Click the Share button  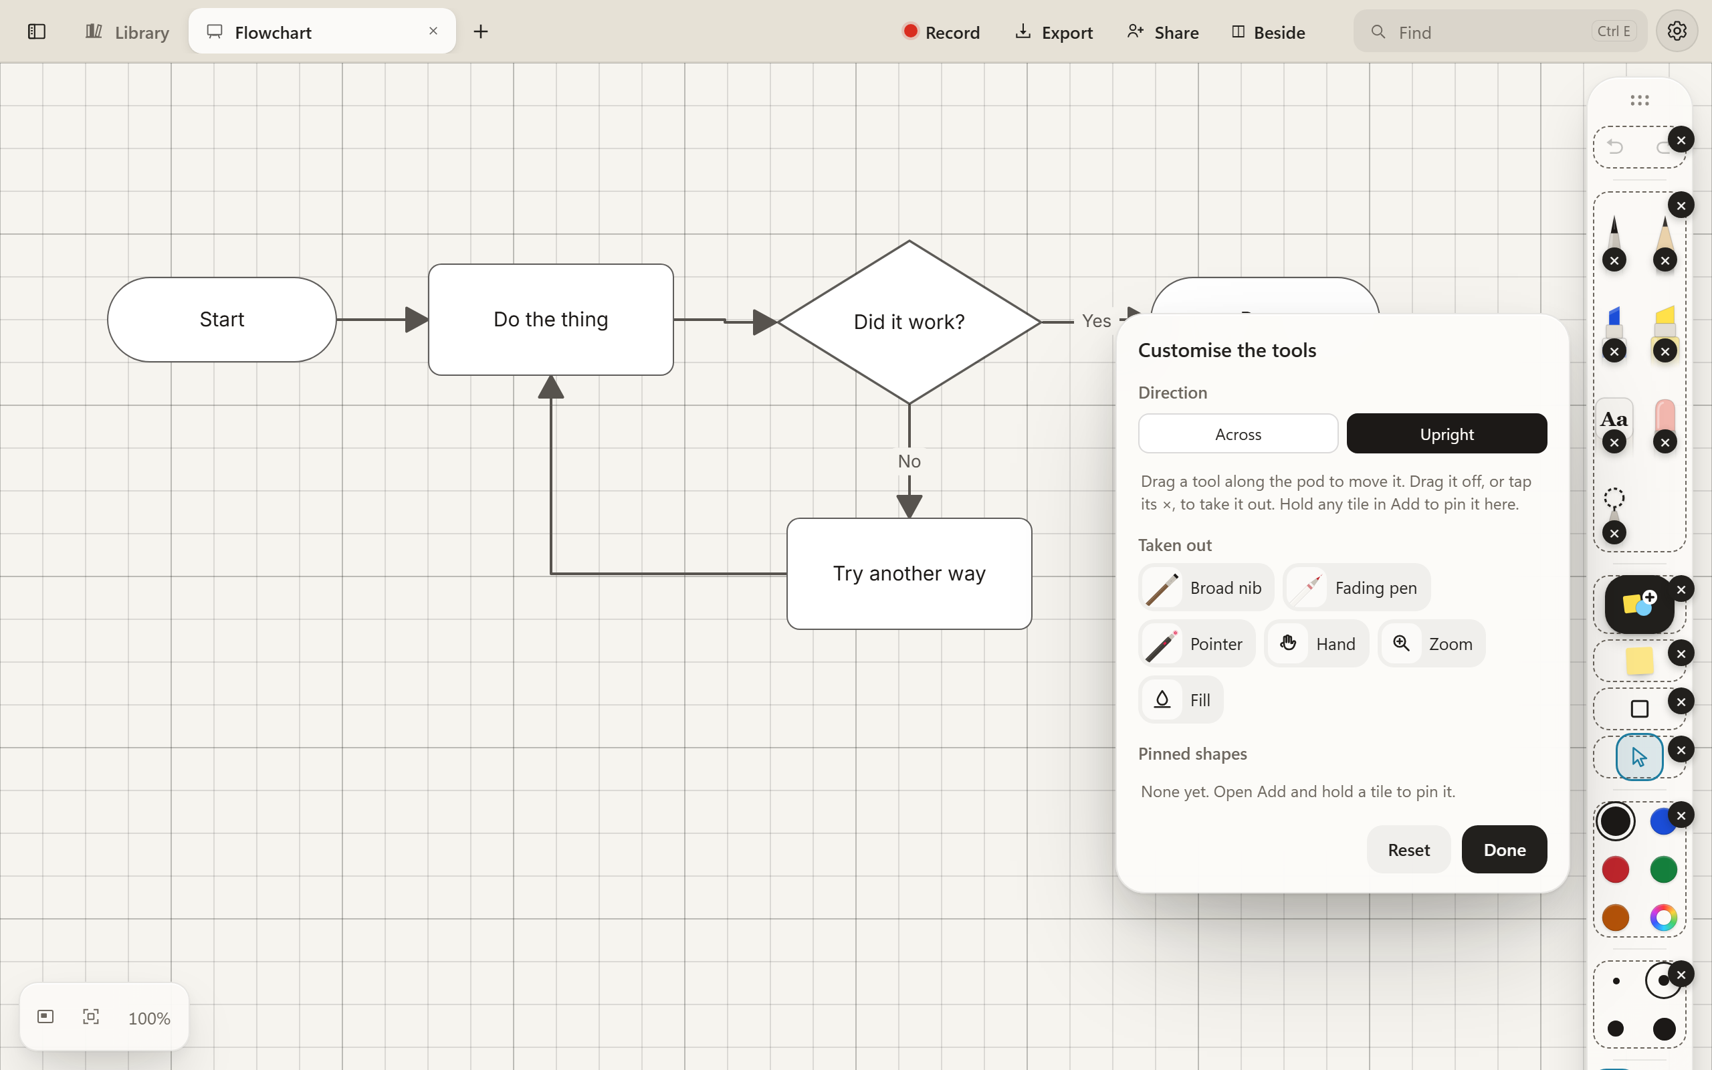(1163, 32)
